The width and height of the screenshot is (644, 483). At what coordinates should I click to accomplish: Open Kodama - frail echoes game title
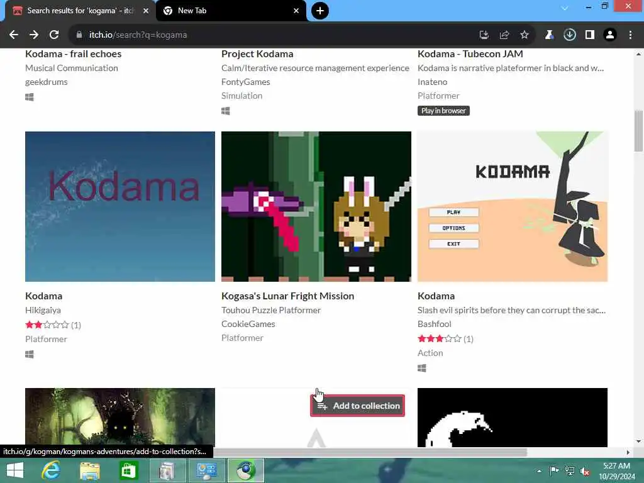coord(73,54)
